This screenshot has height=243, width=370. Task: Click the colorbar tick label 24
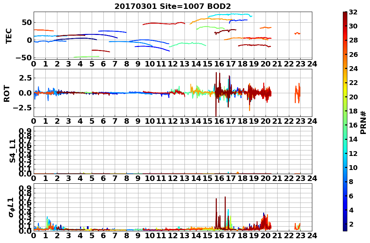coord(353,69)
